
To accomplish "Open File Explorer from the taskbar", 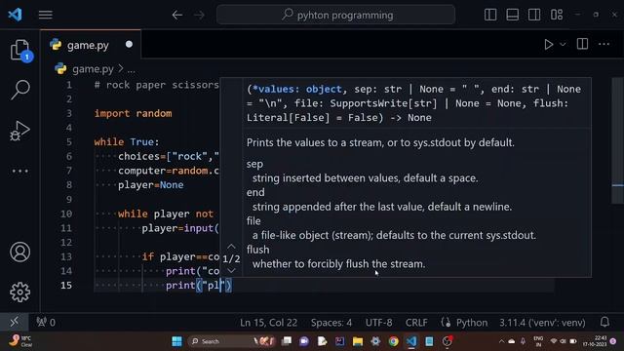I will (x=358, y=341).
